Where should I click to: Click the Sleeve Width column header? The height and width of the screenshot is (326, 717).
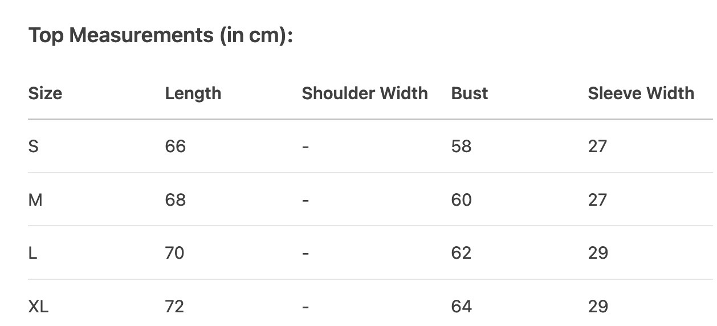641,93
